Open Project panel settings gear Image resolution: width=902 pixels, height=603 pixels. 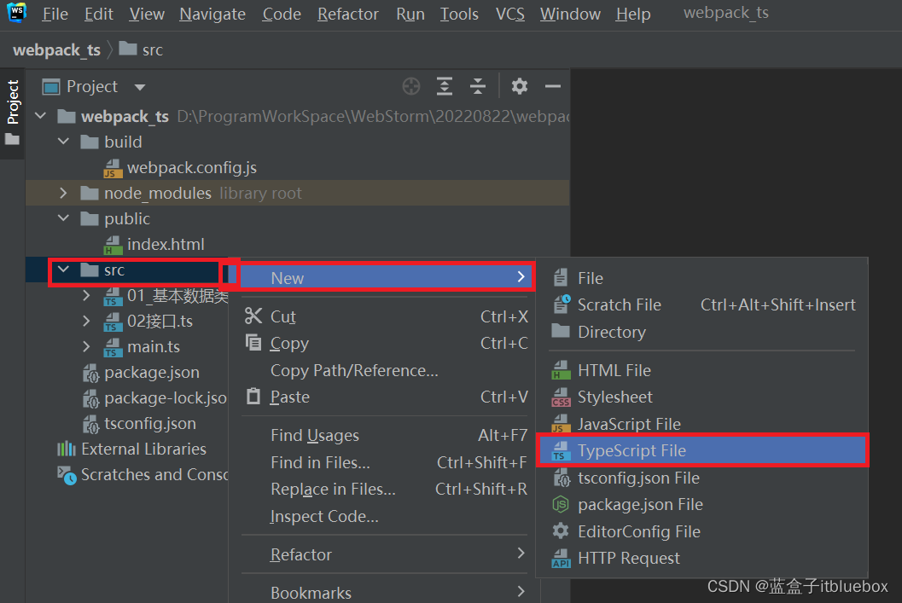pos(520,86)
